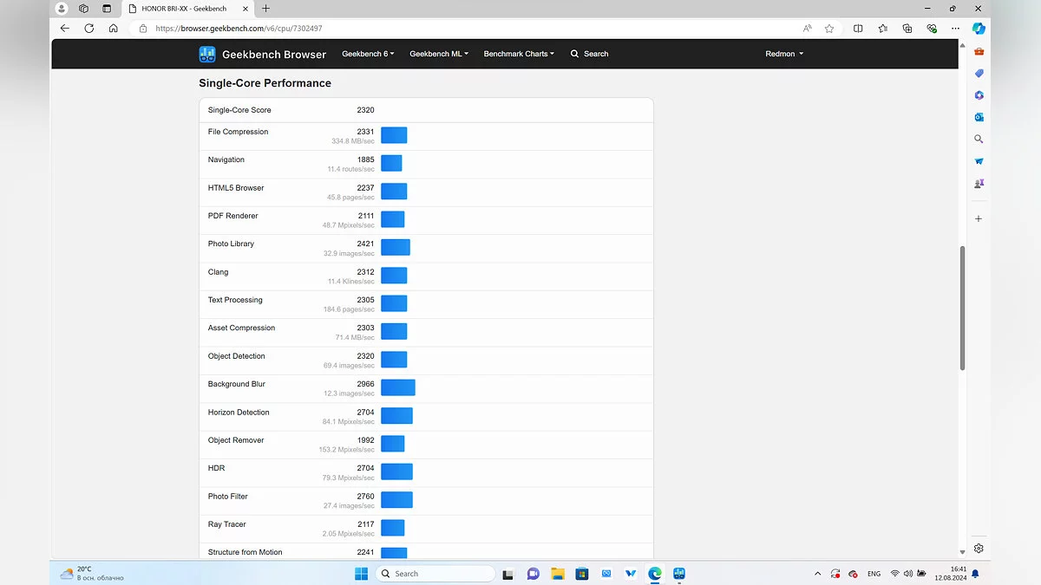Image resolution: width=1041 pixels, height=585 pixels.
Task: Click the Geekbench Browser logo icon
Action: coord(207,54)
